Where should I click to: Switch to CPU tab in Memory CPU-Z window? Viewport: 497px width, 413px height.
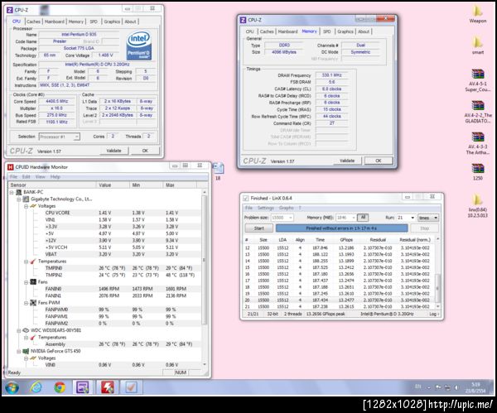250,31
